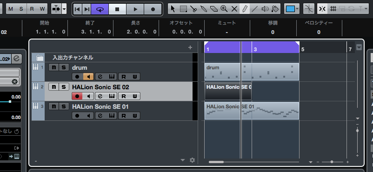Adjust the vertical zoom slider
The image size is (373, 172).
pos(357,130)
